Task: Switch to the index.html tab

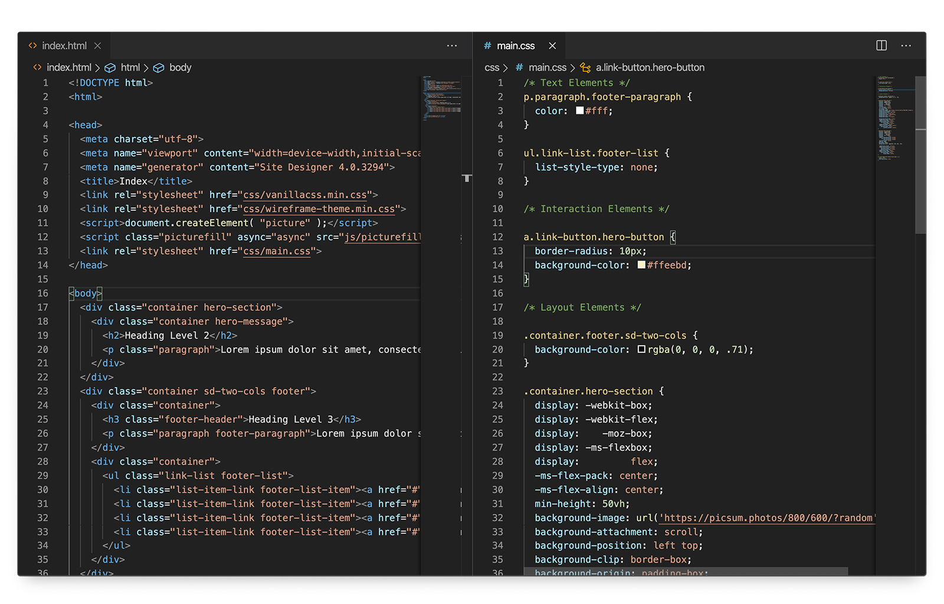Action: tap(65, 45)
